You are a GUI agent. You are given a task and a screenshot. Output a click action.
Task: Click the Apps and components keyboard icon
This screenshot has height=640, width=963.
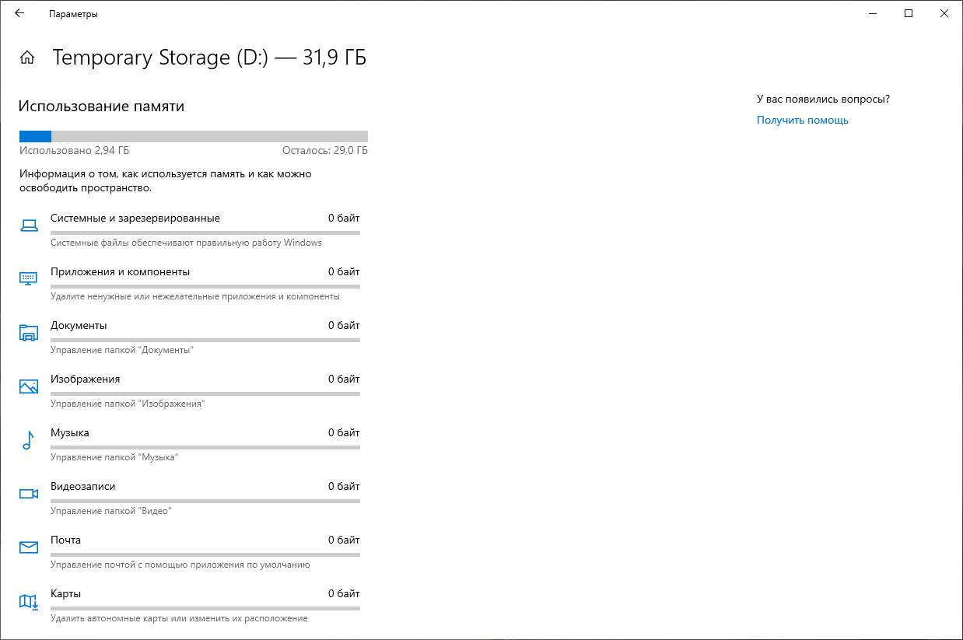(29, 279)
